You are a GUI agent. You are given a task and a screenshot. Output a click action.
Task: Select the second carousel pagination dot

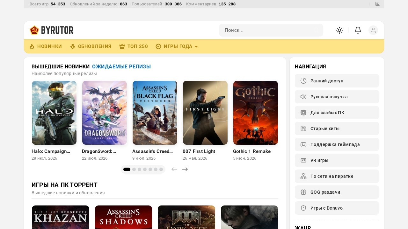coord(134,169)
